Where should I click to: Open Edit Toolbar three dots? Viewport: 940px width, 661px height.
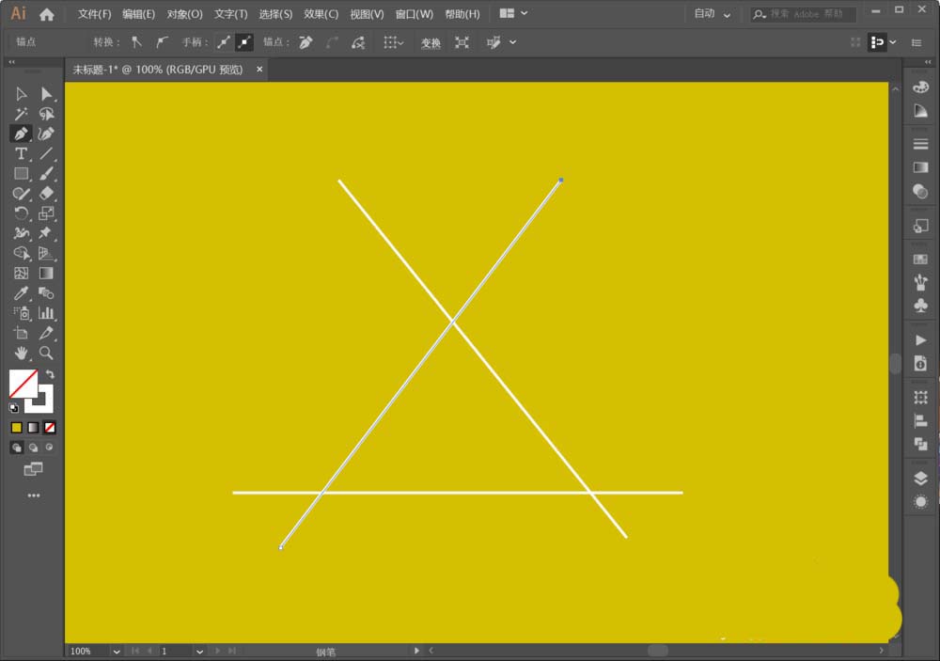pos(34,496)
